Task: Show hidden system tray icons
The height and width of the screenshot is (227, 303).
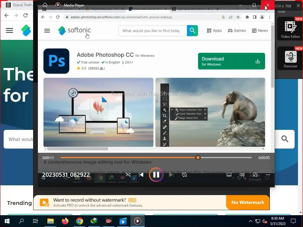Action: (250, 221)
